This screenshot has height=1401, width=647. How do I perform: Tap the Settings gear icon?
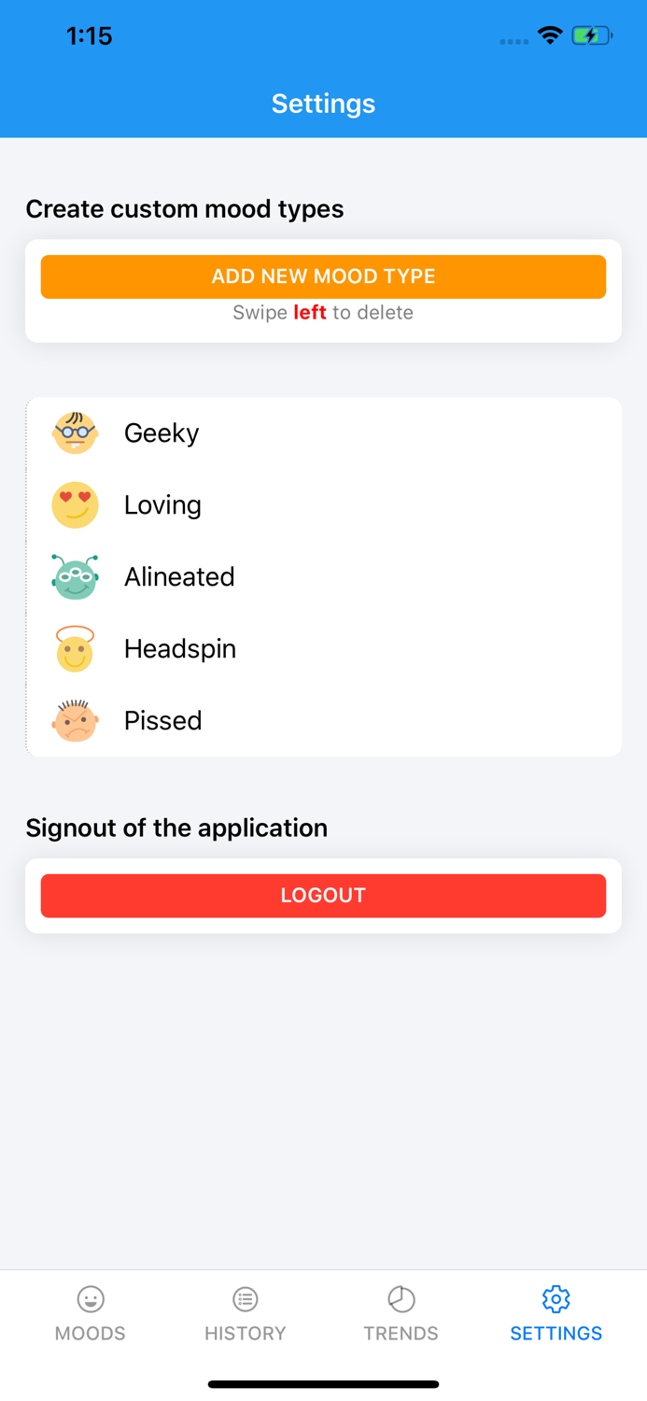556,1298
